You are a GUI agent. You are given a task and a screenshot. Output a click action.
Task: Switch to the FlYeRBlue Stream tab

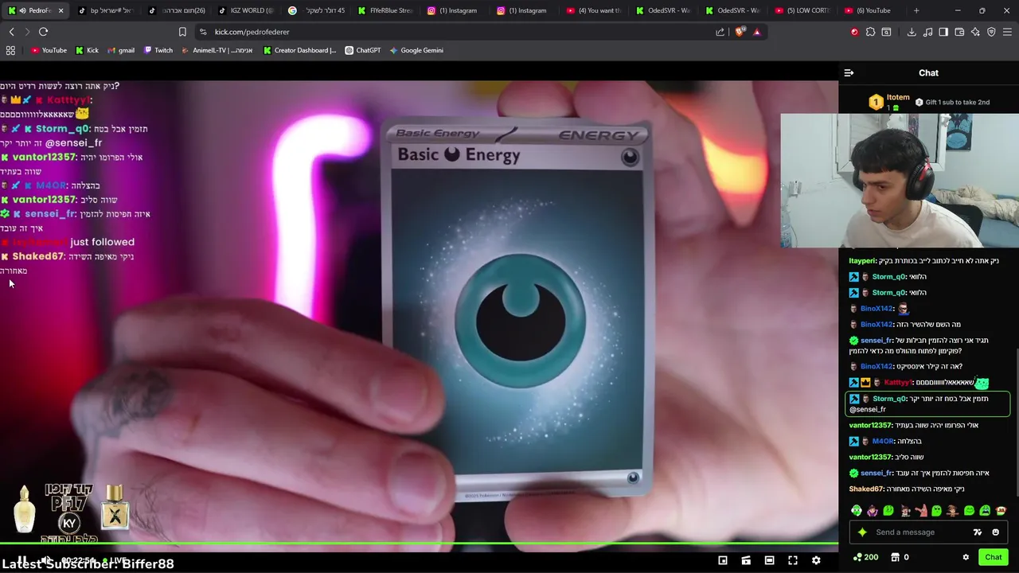tap(385, 10)
